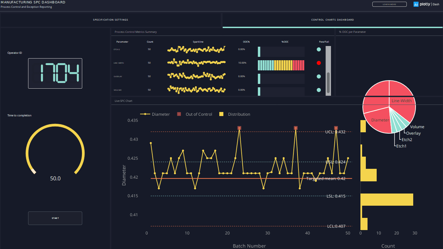443x249 pixels.
Task: Click the Volume sparkline
Action: [x=196, y=90]
